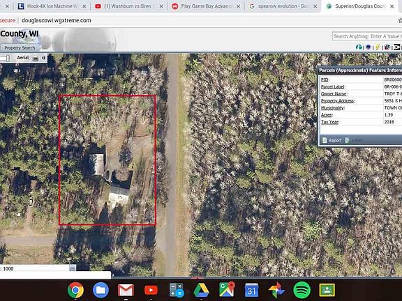Close the Washburn vs Siren tab
402x301 pixels.
(161, 6)
